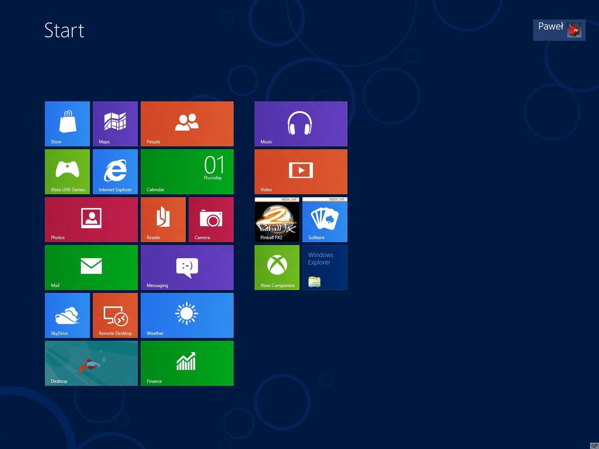Open the Photos tile
The height and width of the screenshot is (449, 599).
click(91, 220)
